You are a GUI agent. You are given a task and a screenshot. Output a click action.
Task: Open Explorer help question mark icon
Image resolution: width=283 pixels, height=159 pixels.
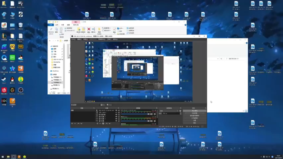(x=185, y=25)
